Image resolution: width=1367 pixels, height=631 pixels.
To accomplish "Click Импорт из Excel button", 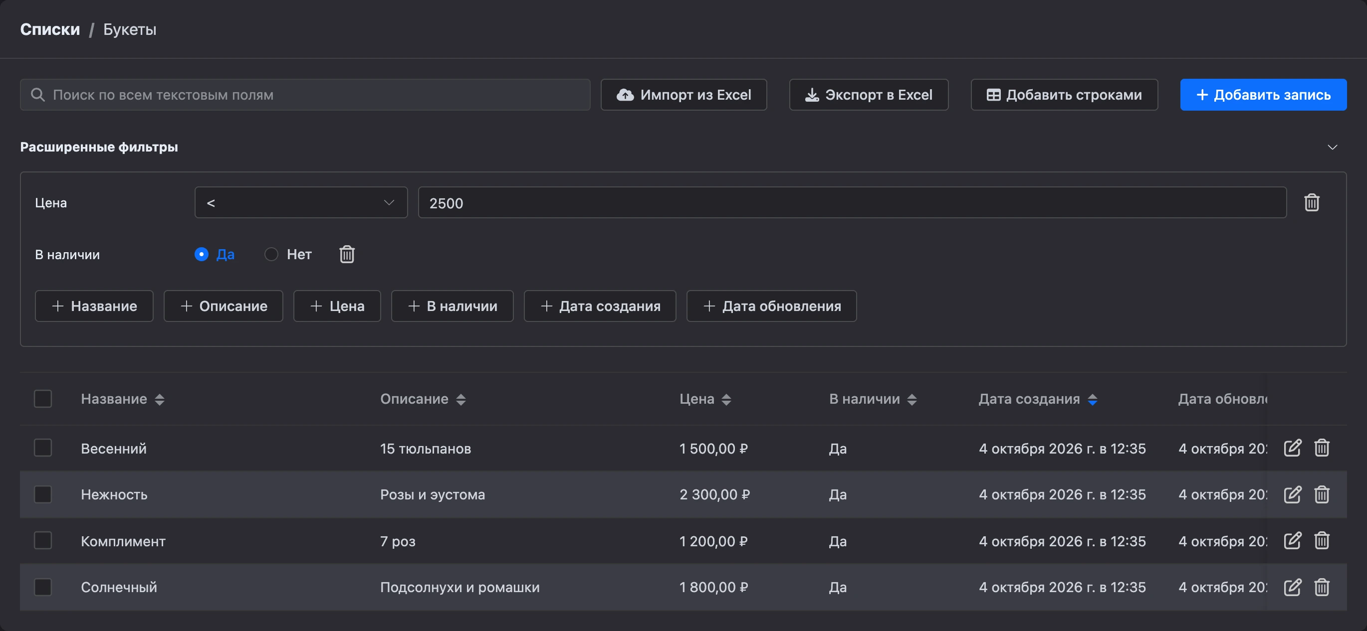I will pos(683,95).
